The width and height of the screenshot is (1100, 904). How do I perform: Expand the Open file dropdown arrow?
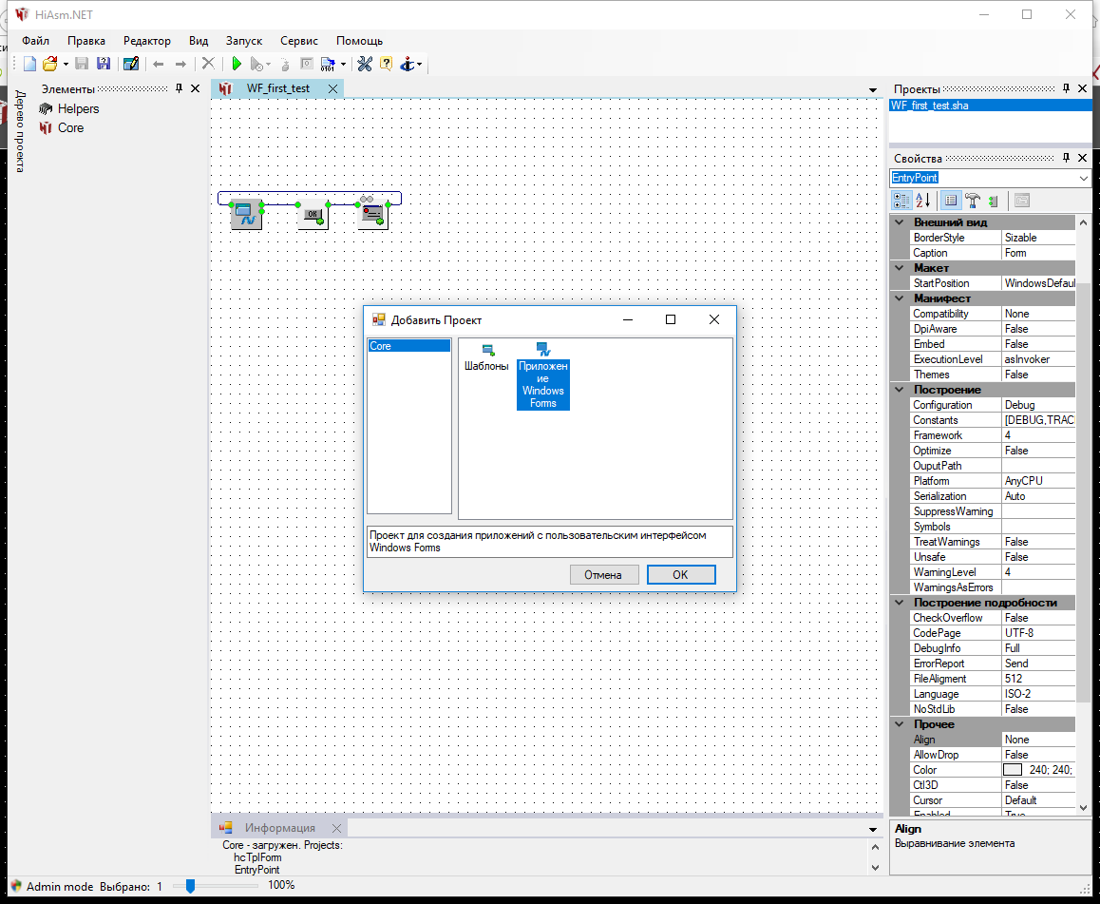tap(66, 64)
